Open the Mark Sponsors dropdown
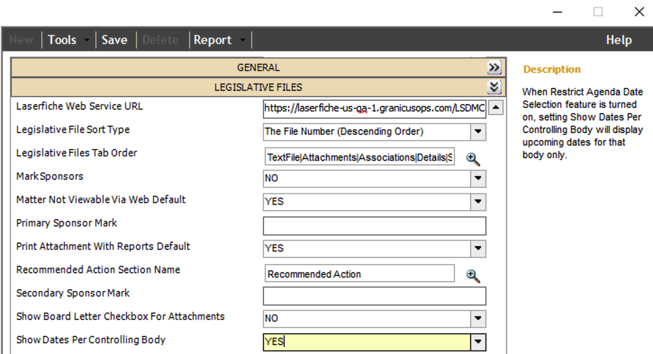 (478, 179)
